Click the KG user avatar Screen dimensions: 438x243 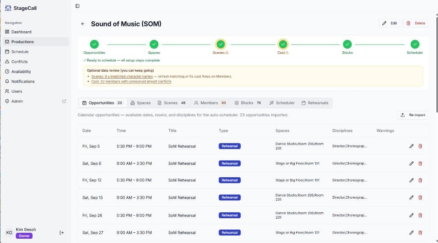point(9,233)
